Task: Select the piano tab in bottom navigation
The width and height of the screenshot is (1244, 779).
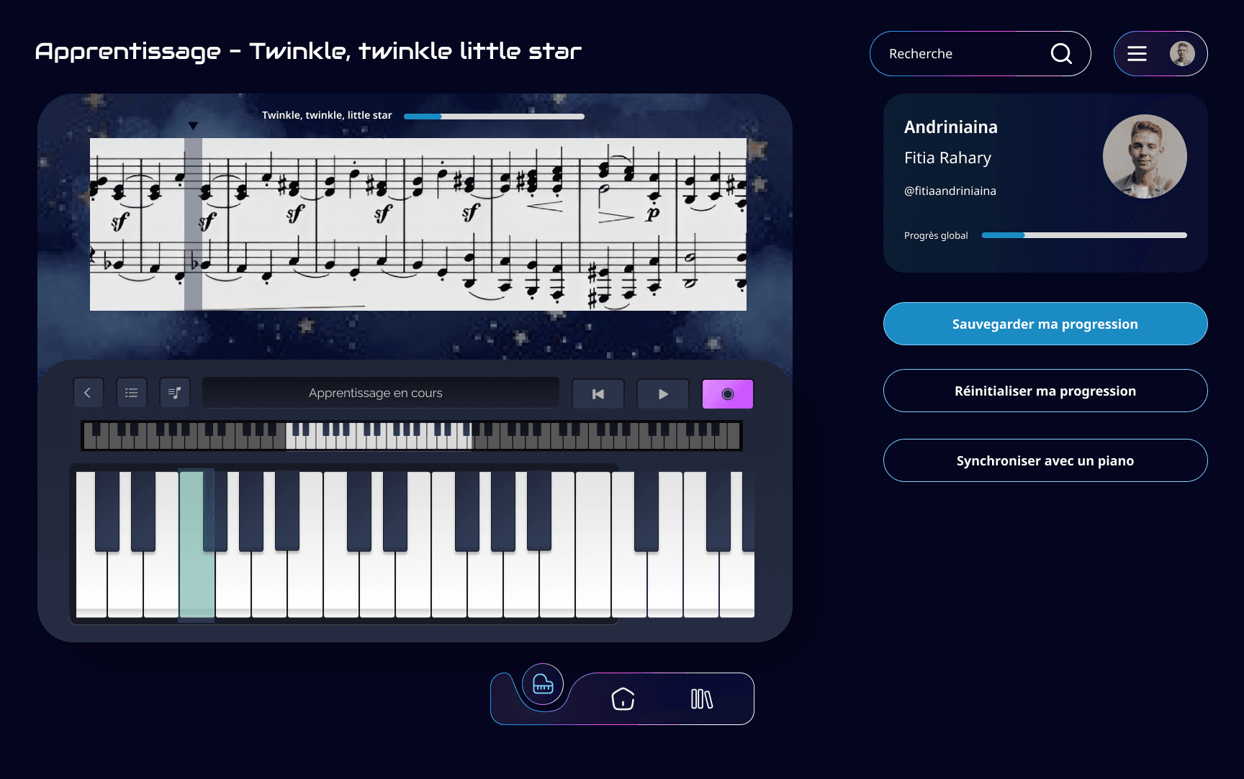Action: [543, 685]
